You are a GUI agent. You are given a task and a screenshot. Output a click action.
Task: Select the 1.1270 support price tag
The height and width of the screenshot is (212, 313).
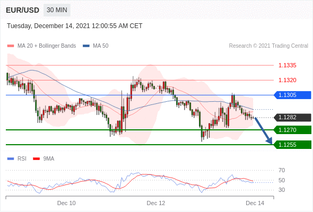(292, 130)
